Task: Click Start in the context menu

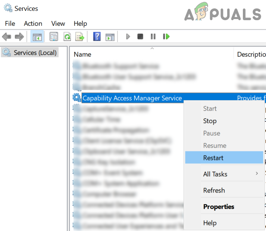Action: (x=224, y=108)
